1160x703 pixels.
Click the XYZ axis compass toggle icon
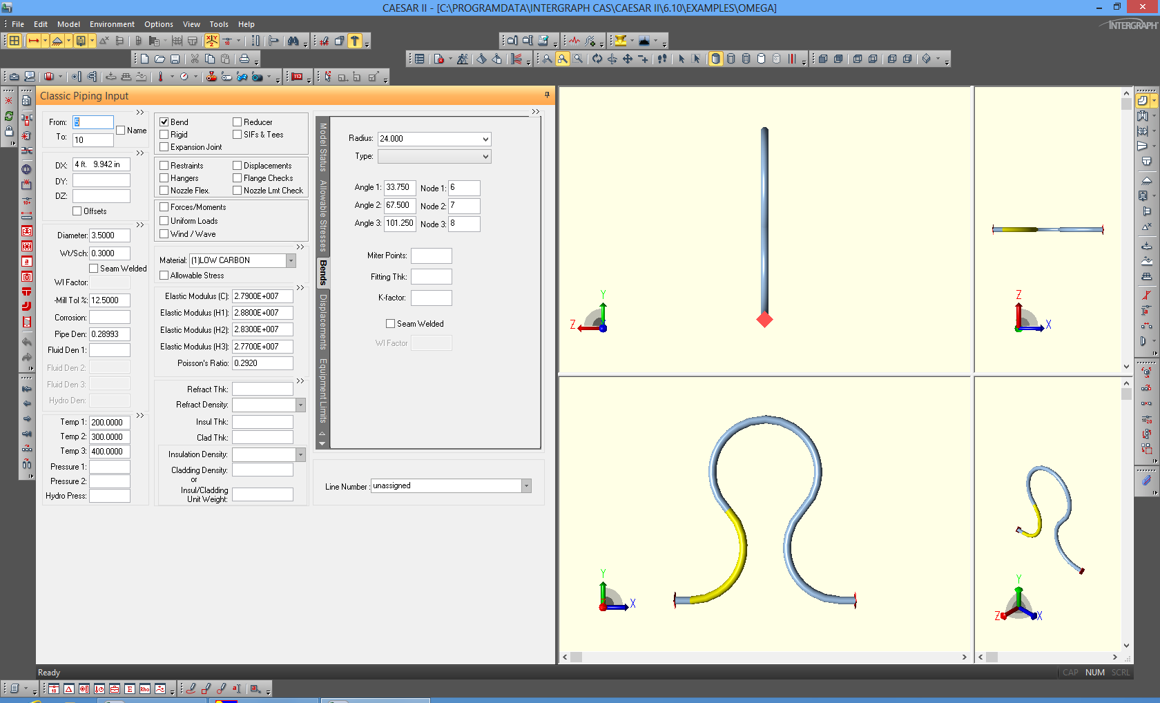tap(211, 41)
